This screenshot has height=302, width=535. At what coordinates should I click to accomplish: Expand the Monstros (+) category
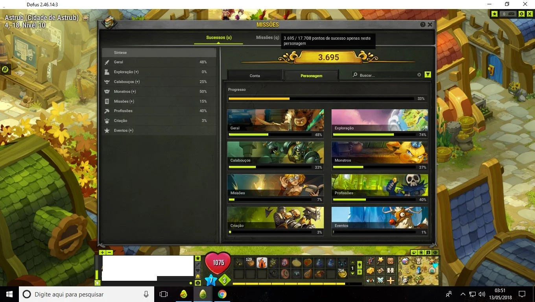tap(159, 92)
